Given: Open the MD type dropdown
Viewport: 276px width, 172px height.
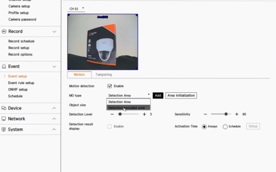Looking at the screenshot, I should pyautogui.click(x=129, y=95).
